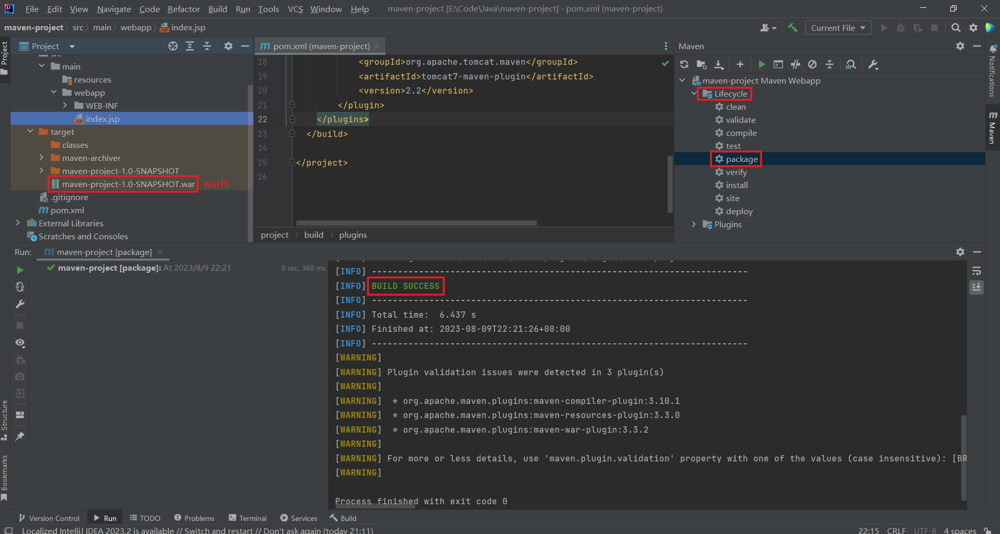Screen dimensions: 1000x534
Task: Open Project panel gear options
Action: point(228,46)
